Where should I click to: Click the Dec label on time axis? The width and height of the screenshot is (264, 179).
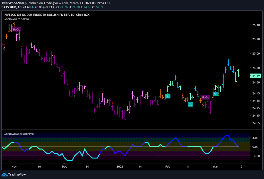(x=64, y=167)
